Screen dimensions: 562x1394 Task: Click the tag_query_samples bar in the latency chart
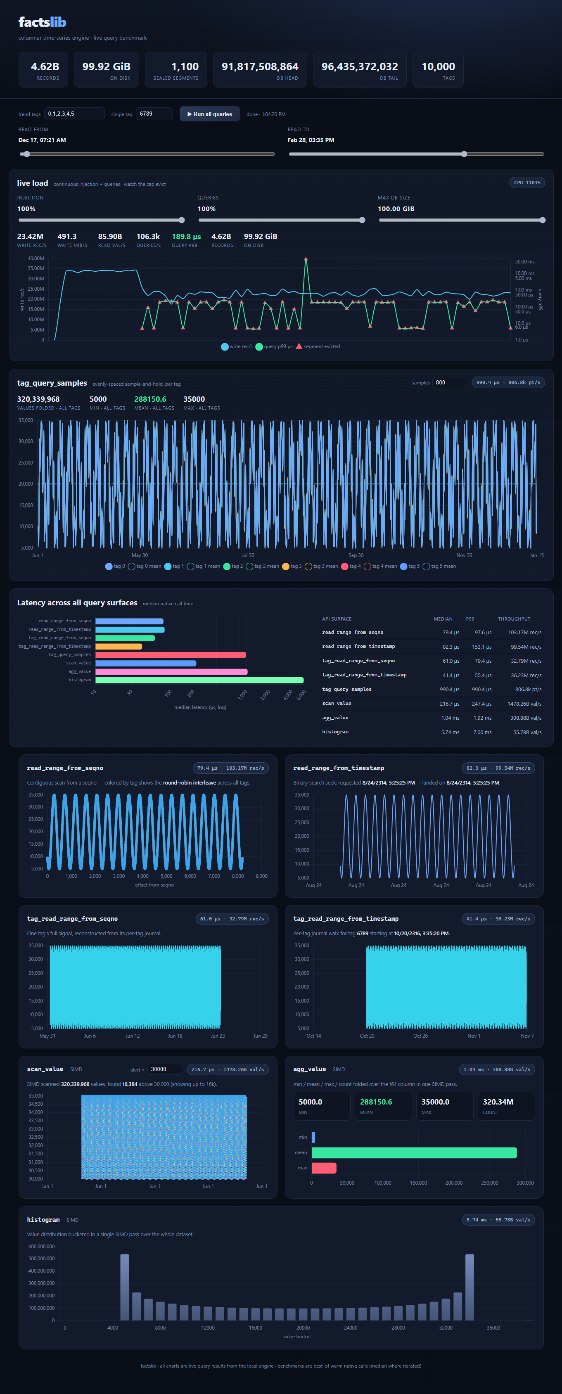click(x=171, y=655)
